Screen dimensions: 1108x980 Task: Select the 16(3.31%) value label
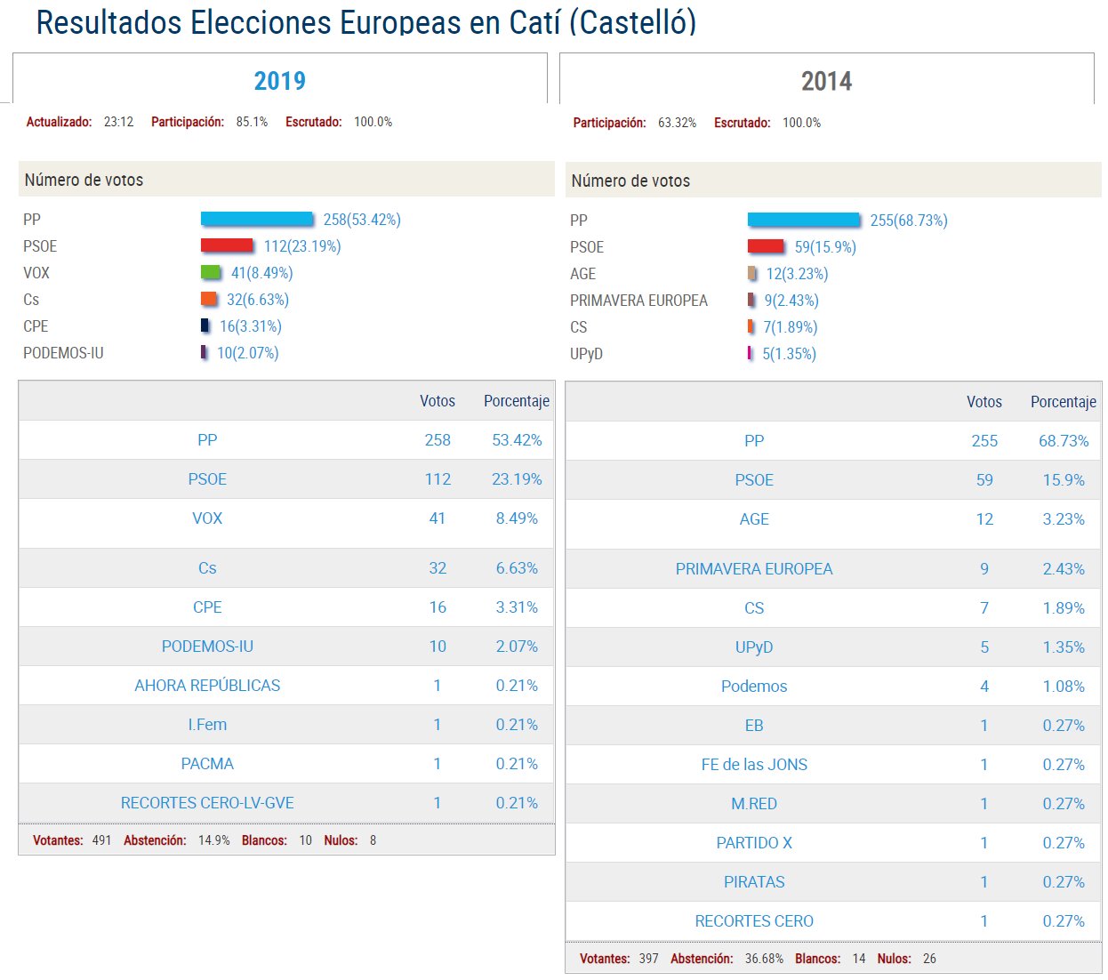pos(251,326)
